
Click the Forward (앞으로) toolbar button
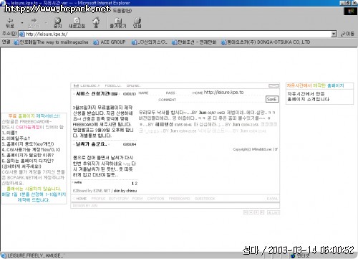[x=34, y=23]
